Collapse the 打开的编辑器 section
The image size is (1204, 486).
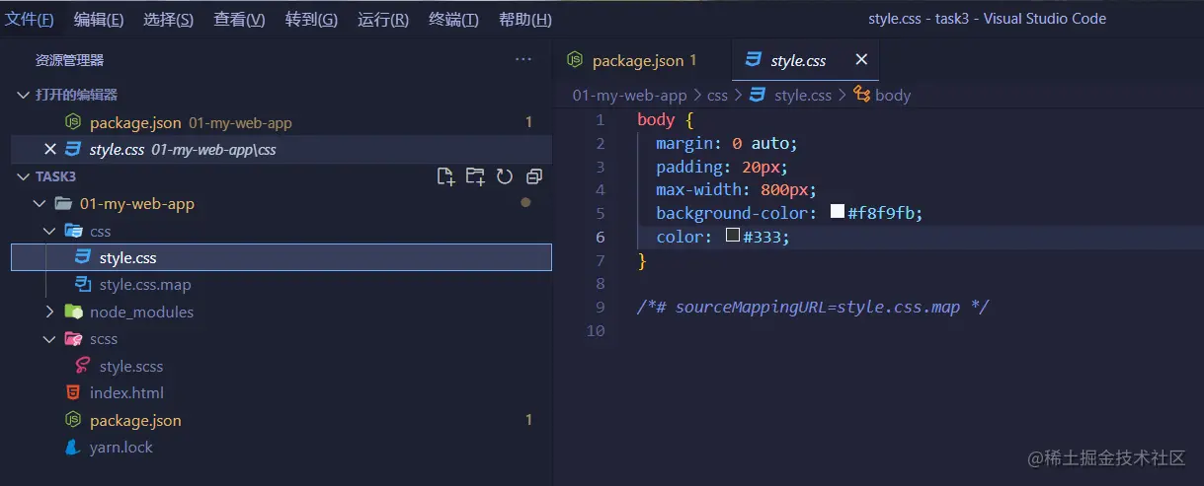[x=25, y=95]
